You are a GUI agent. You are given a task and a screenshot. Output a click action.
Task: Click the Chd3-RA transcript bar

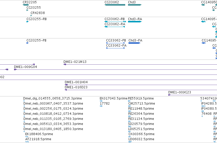[135, 22]
